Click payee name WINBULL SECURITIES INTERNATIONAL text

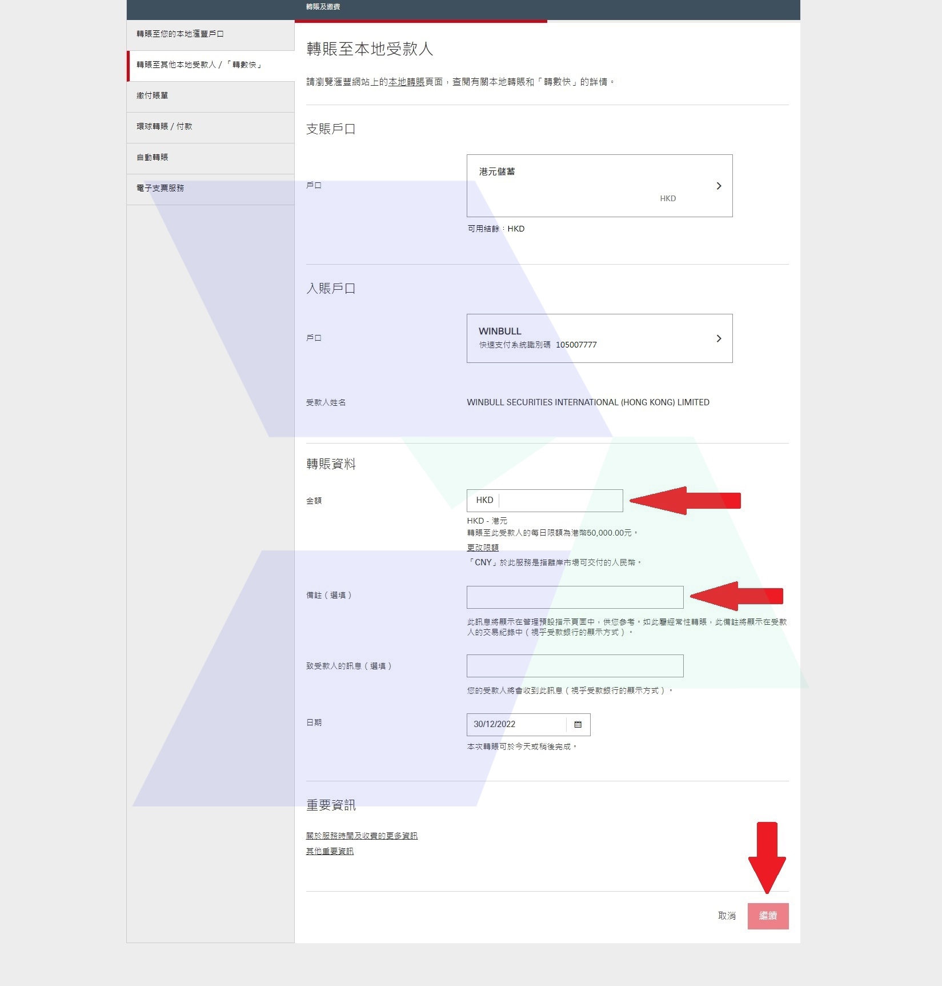(588, 402)
